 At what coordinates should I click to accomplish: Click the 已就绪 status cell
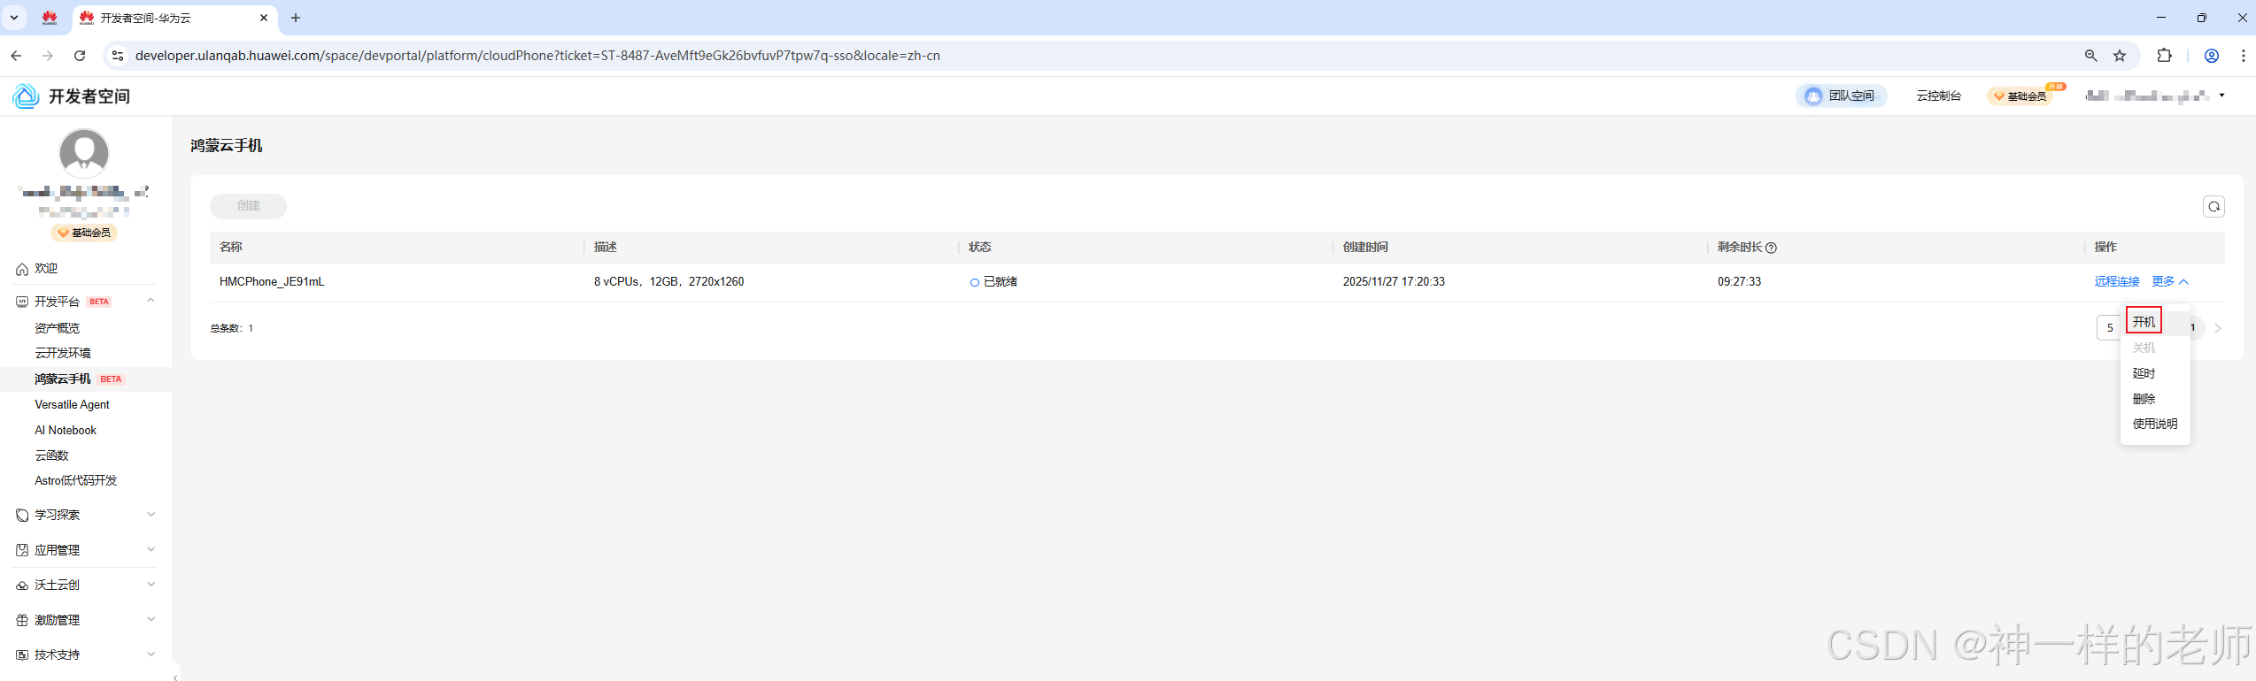click(x=994, y=281)
